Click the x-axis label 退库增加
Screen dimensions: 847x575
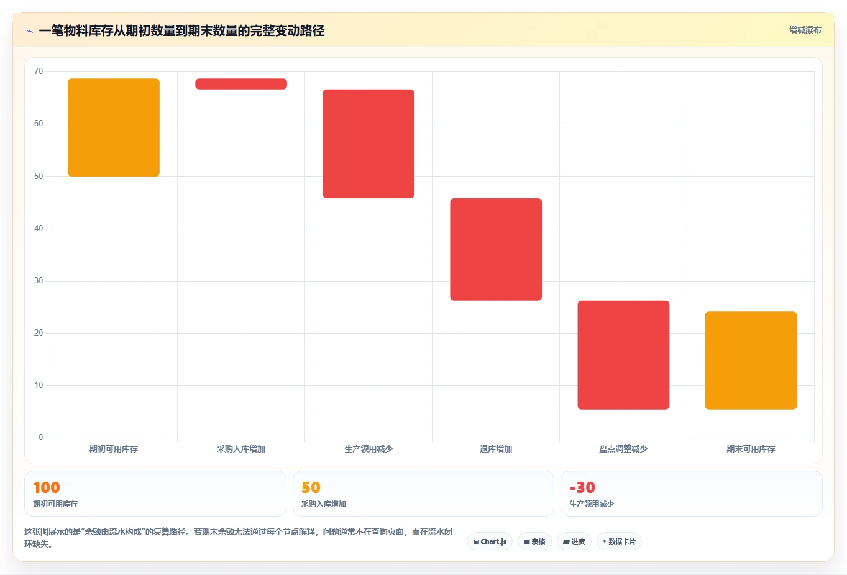tap(496, 449)
